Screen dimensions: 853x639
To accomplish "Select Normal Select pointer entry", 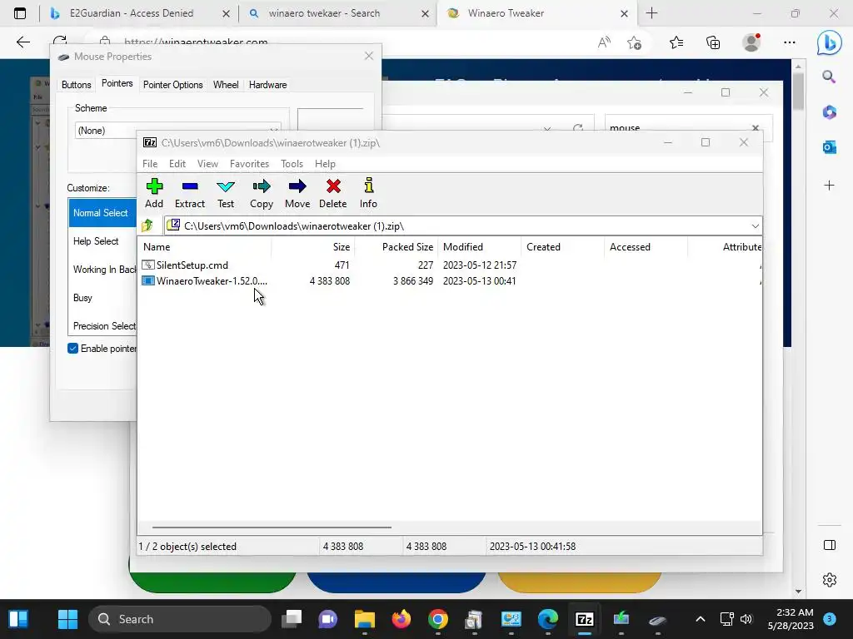I will pos(102,213).
